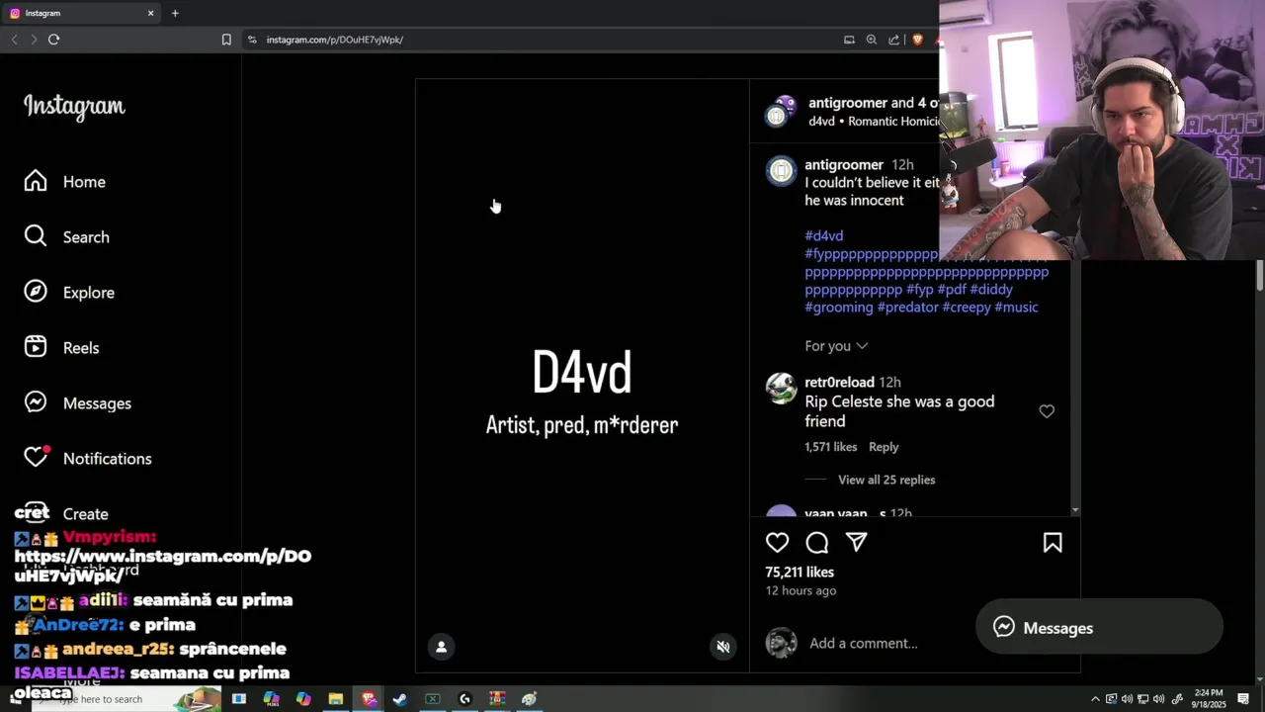1265x712 pixels.
Task: Open WinRAR from taskbar
Action: coord(497,699)
